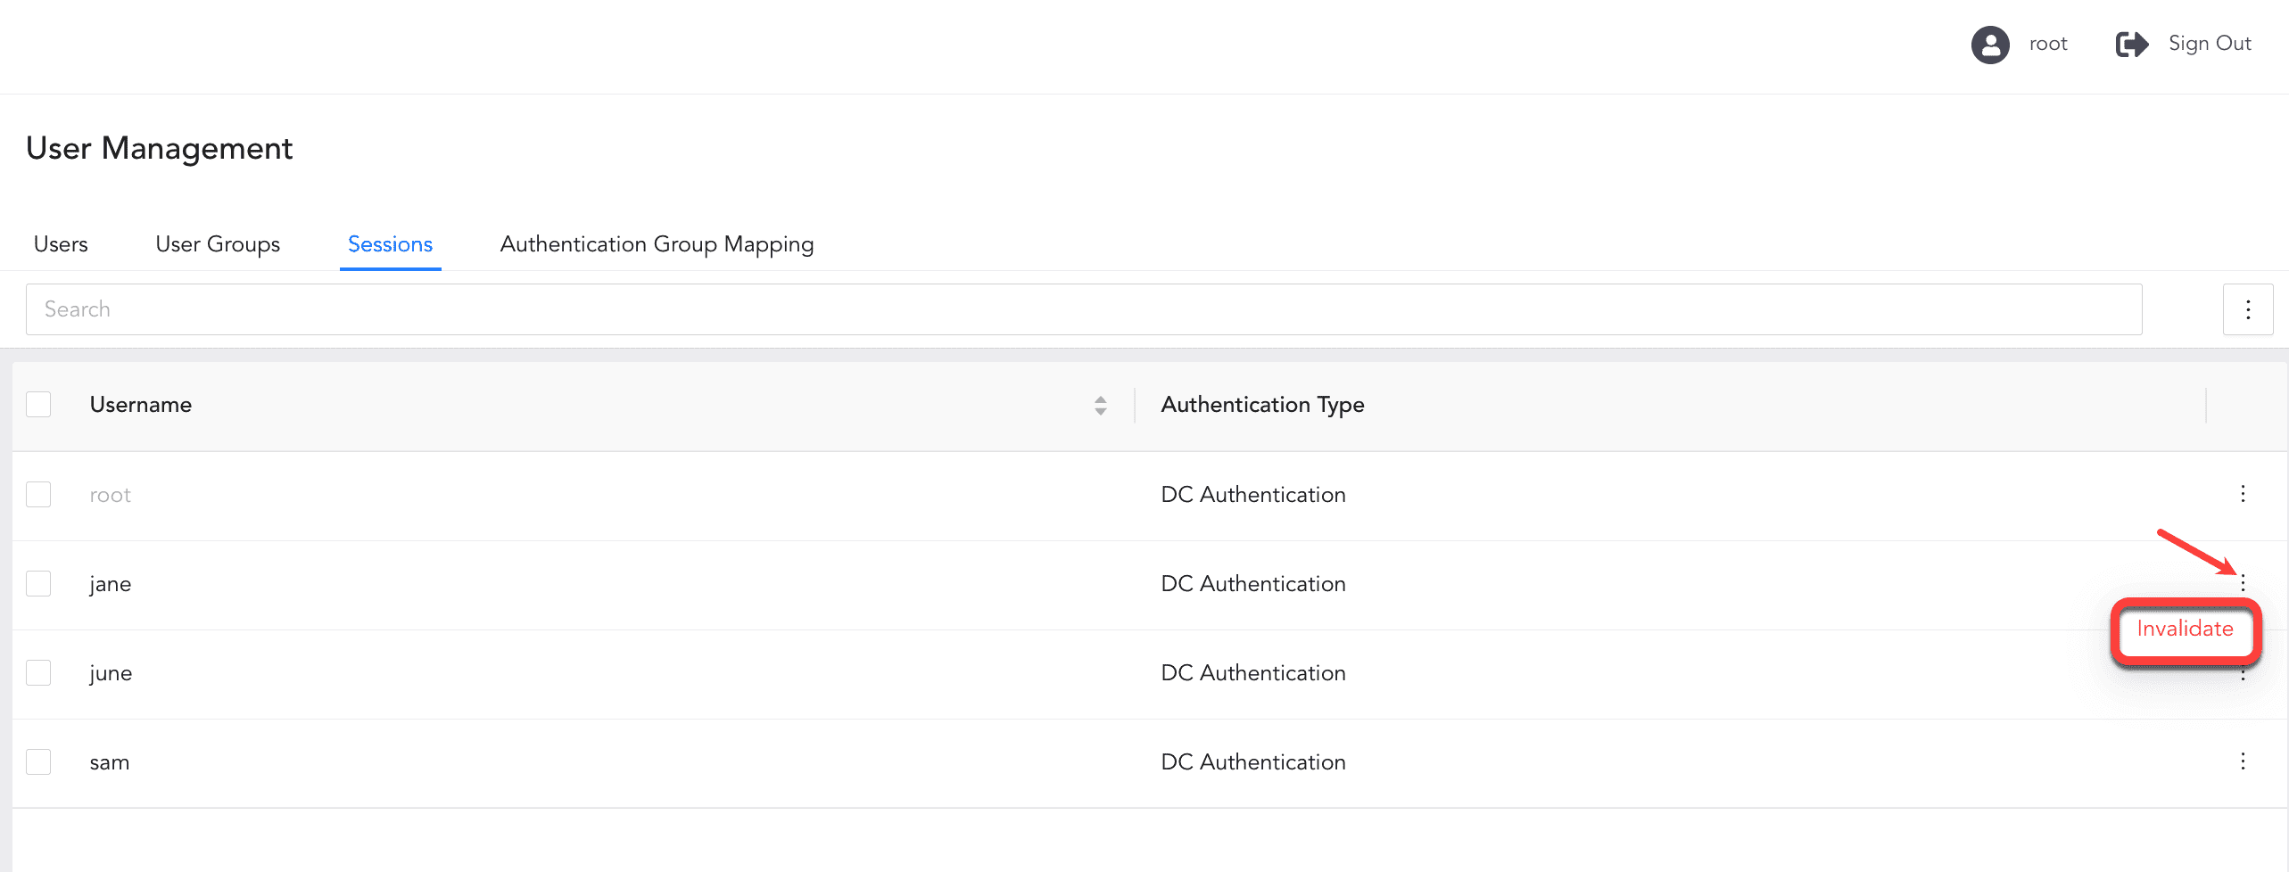
Task: Open the Authentication Group Mapping tab
Action: pyautogui.click(x=657, y=243)
